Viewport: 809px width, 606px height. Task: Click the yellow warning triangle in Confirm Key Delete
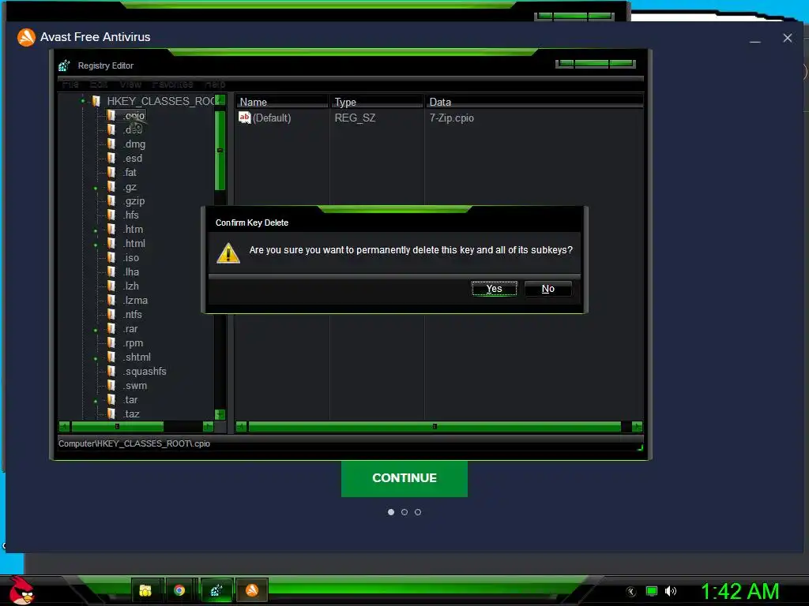tap(228, 253)
